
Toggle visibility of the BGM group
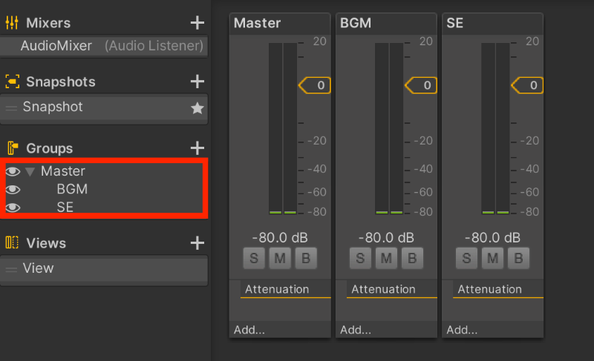coord(13,189)
